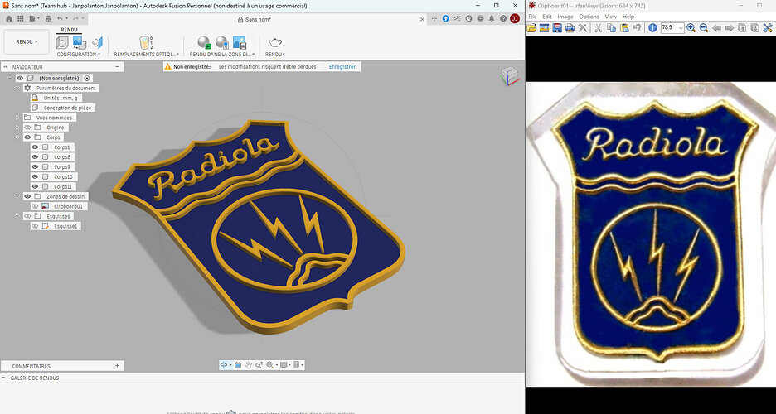Close the Sans nom* document tab
The height and width of the screenshot is (414, 776).
(422, 19)
